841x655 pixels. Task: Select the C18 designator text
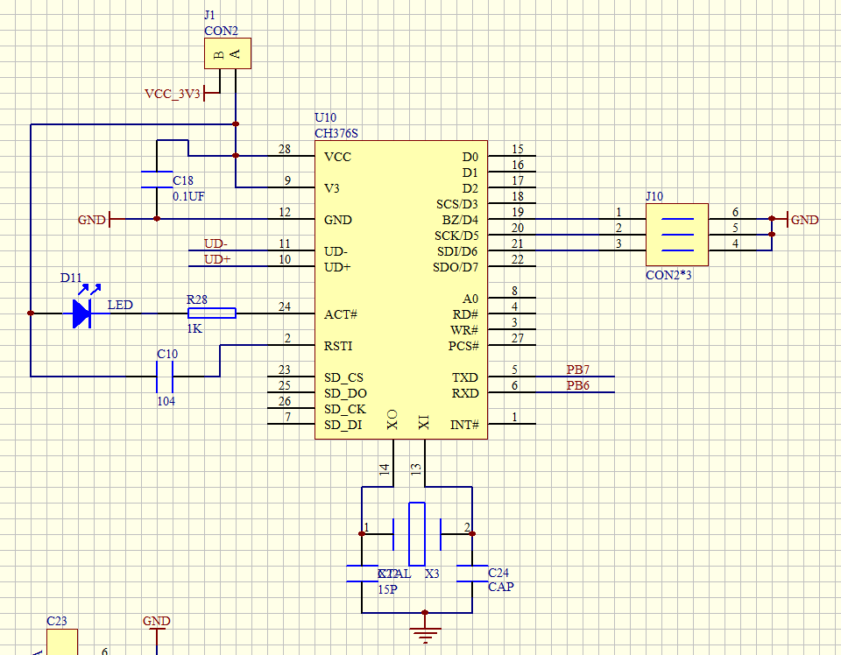[x=183, y=180]
